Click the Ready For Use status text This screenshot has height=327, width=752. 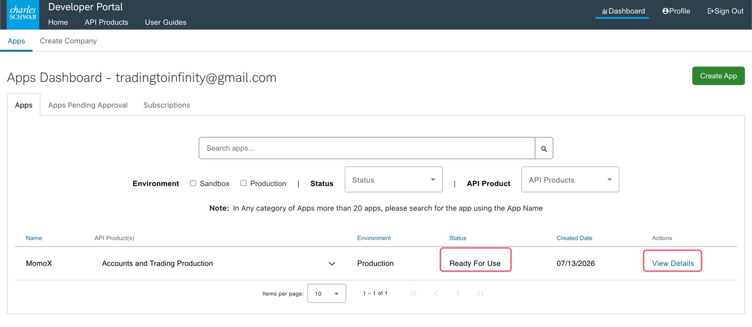click(475, 263)
